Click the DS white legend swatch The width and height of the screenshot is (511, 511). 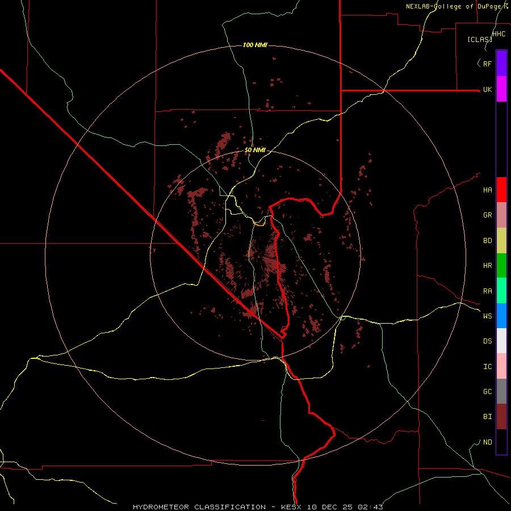pos(501,341)
